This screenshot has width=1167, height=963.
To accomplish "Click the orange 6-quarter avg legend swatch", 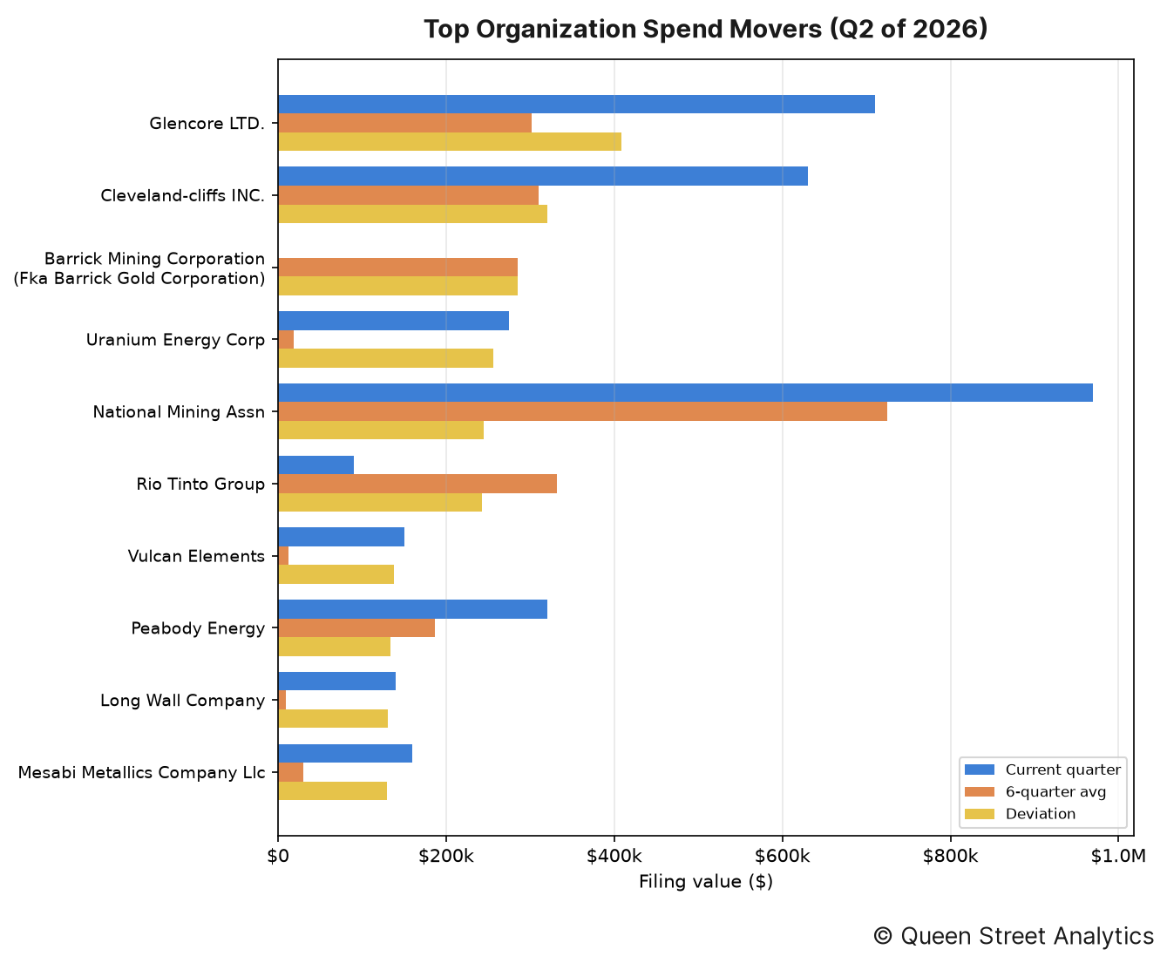I will tap(980, 792).
